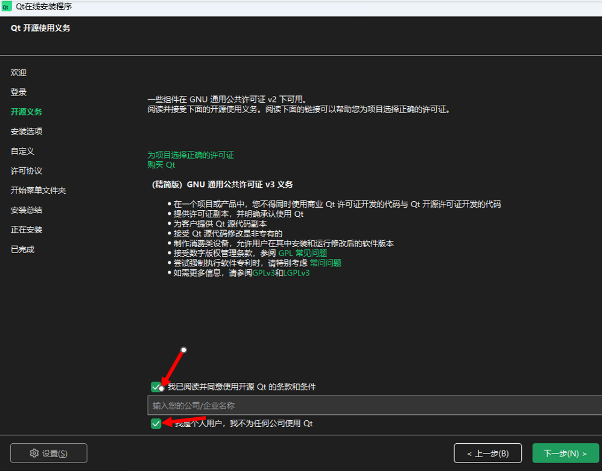Toggle the 我是个人用户 checkbox

[156, 424]
